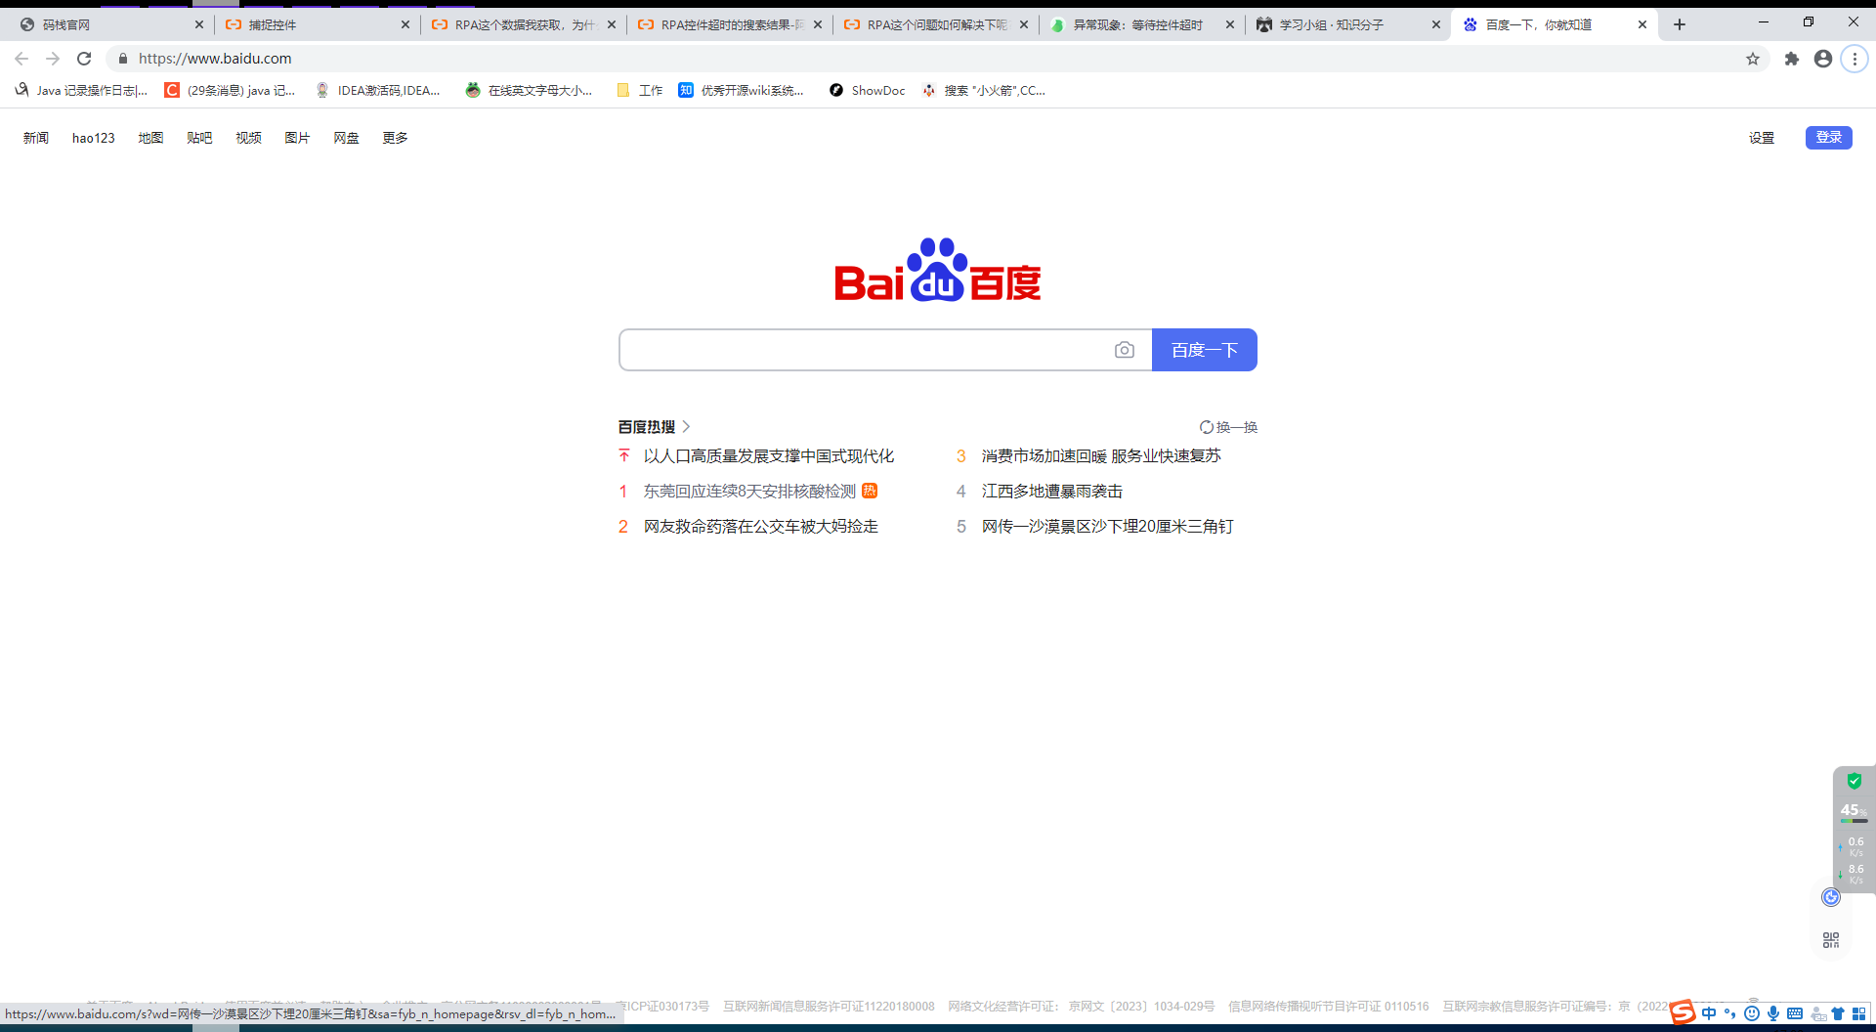Bookmark this page with star icon

pyautogui.click(x=1753, y=59)
